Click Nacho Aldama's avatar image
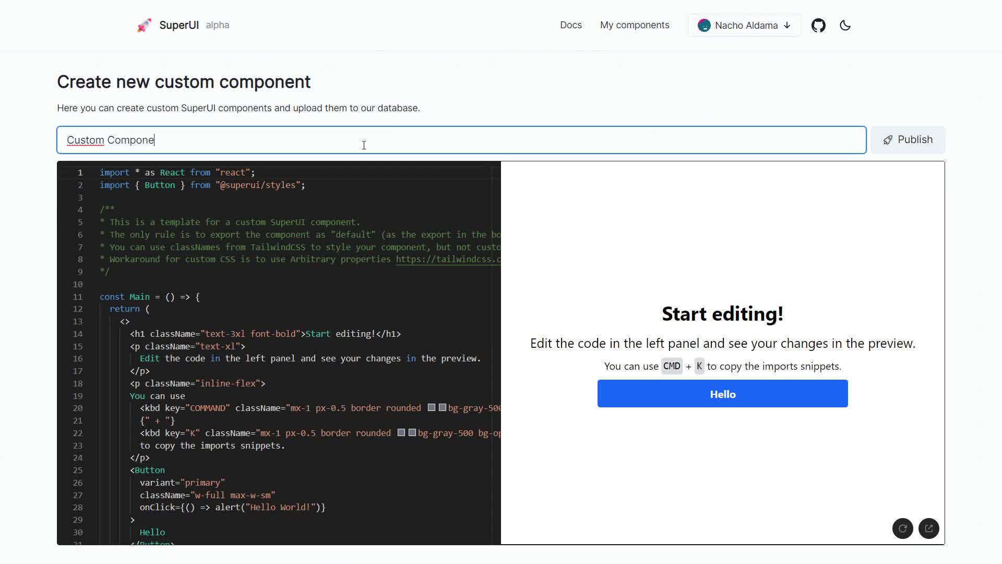Viewport: 1002px width, 564px height. (704, 26)
